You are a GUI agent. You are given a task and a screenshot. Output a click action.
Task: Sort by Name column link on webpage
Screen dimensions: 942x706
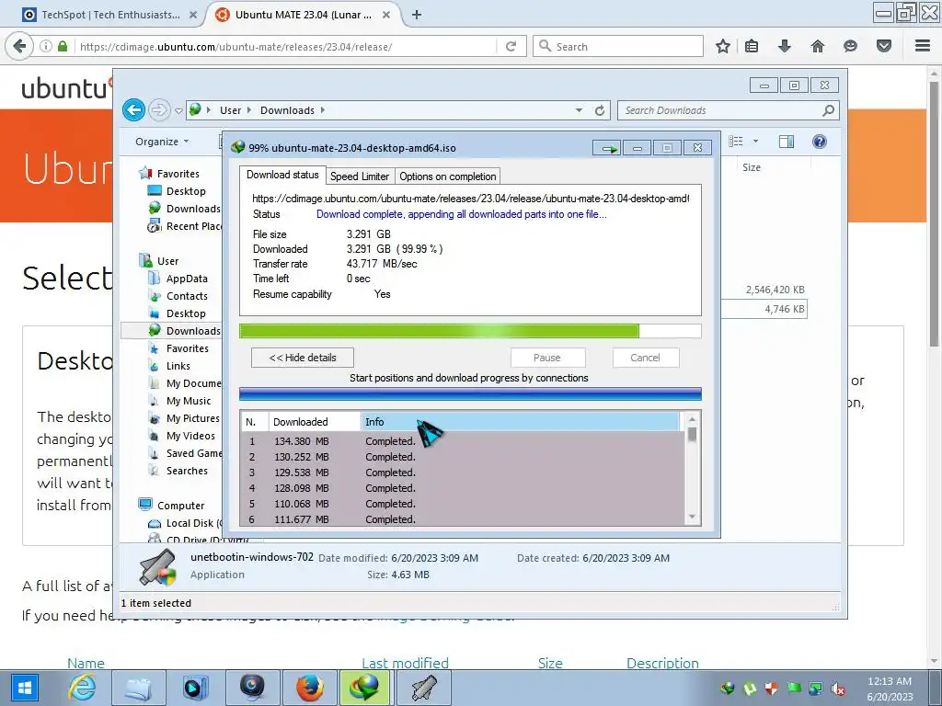(x=86, y=663)
